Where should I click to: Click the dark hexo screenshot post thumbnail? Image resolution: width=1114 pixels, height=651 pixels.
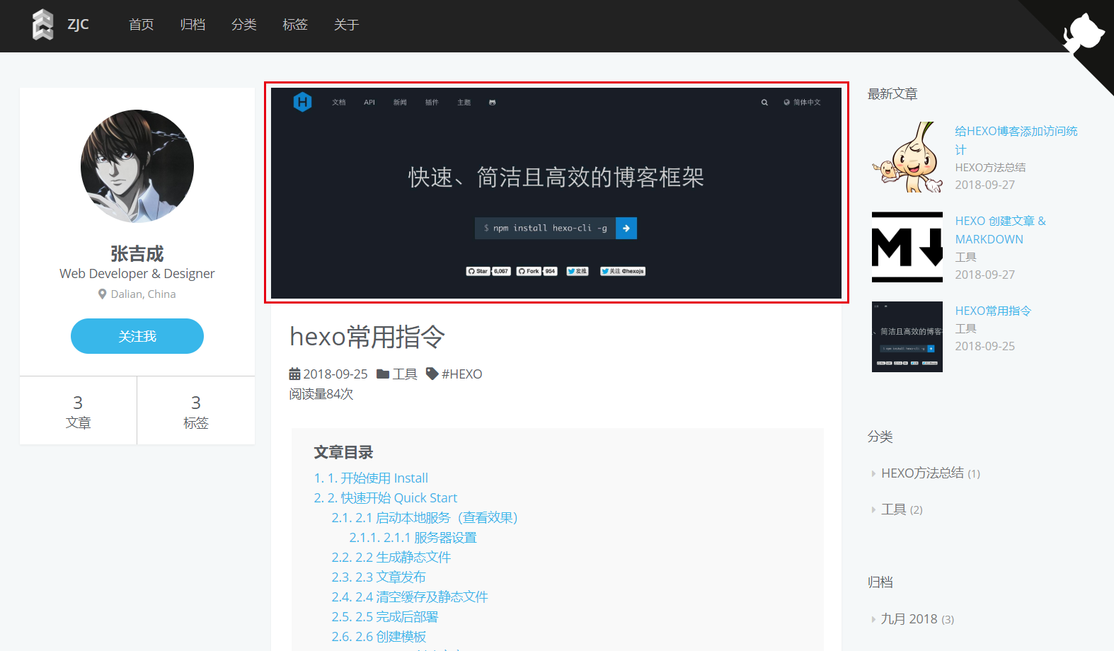pyautogui.click(x=907, y=337)
